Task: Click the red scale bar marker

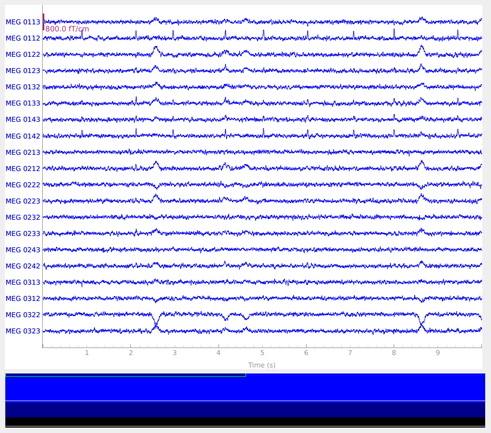Action: click(x=43, y=22)
